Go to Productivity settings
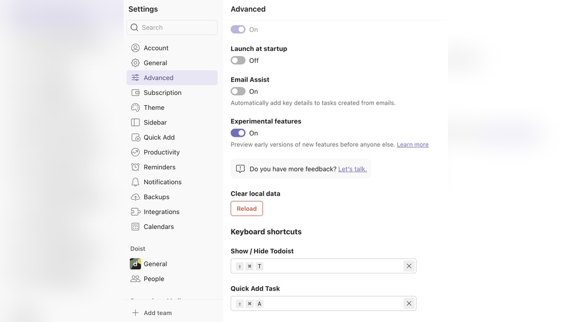The image size is (572, 322). (x=172, y=152)
